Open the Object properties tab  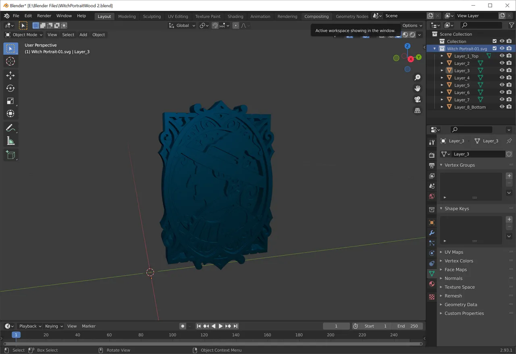pyautogui.click(x=432, y=223)
